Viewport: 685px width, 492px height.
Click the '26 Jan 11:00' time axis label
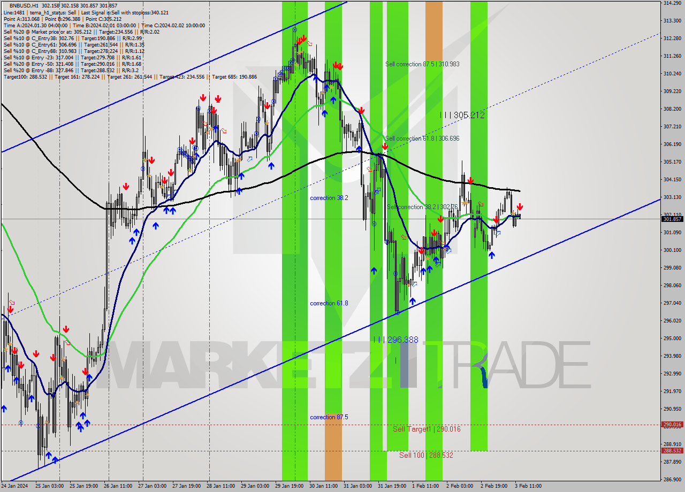tap(118, 487)
